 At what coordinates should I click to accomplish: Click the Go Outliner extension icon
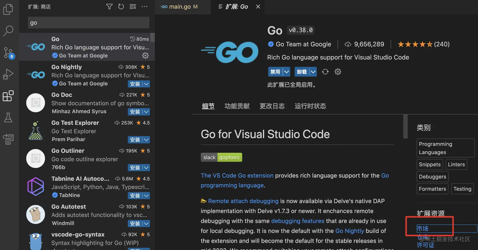pos(36,159)
